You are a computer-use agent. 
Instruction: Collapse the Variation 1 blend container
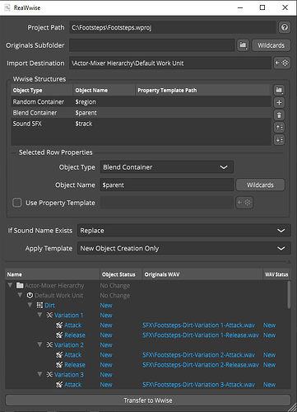point(39,315)
